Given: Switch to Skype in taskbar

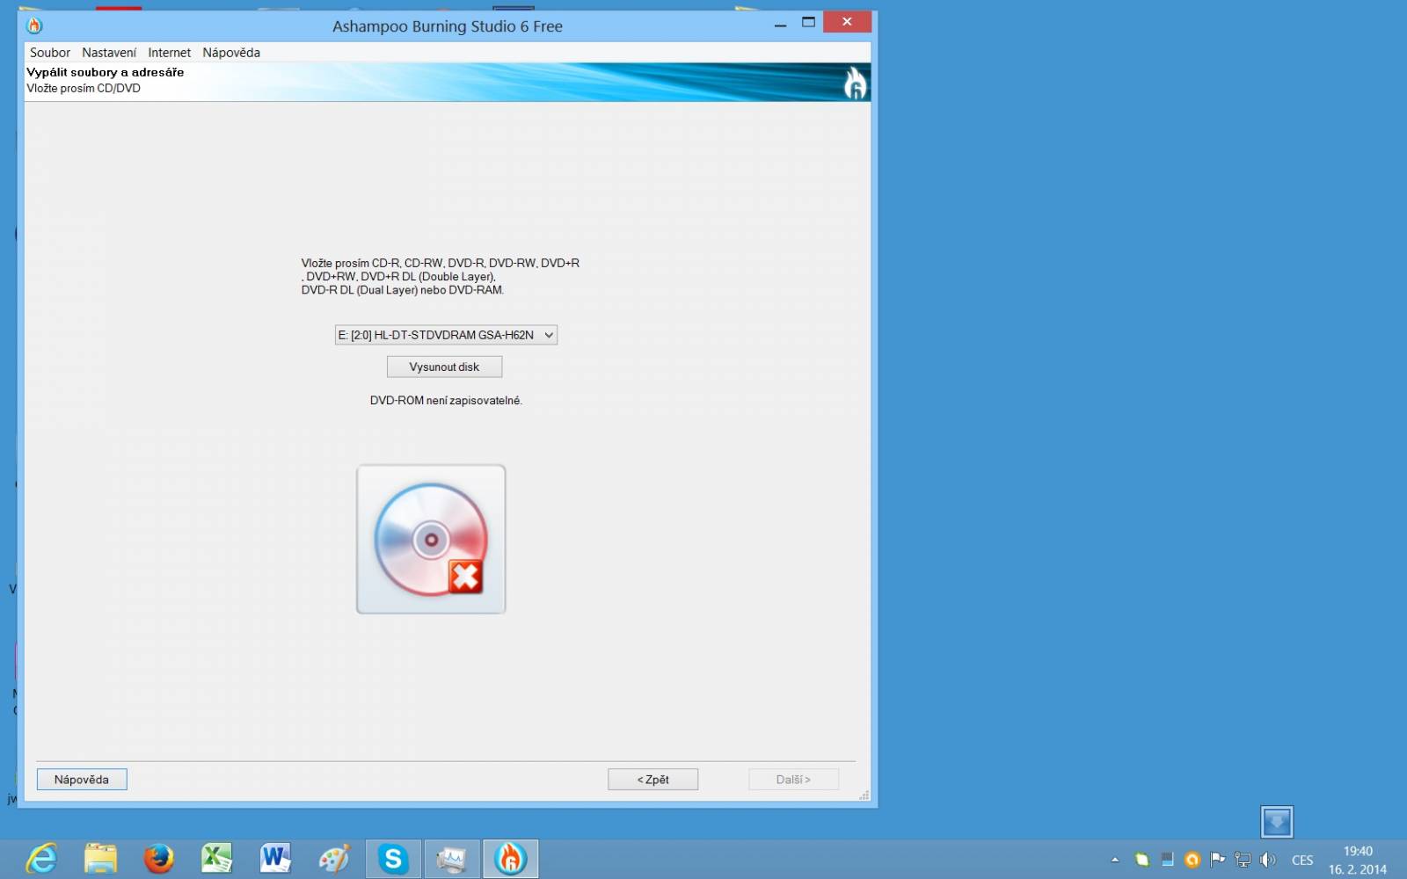Looking at the screenshot, I should [393, 859].
